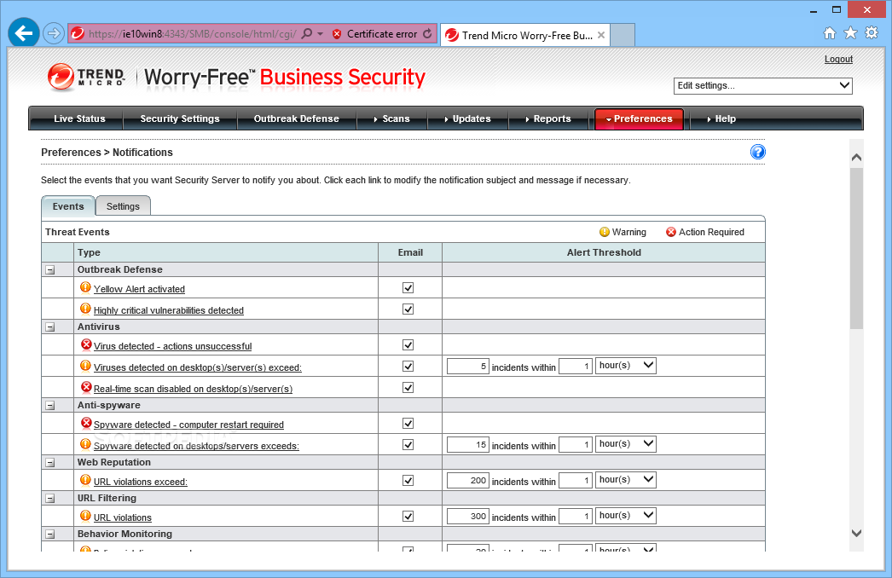
Task: Click the Action Required legend icon
Action: click(671, 232)
